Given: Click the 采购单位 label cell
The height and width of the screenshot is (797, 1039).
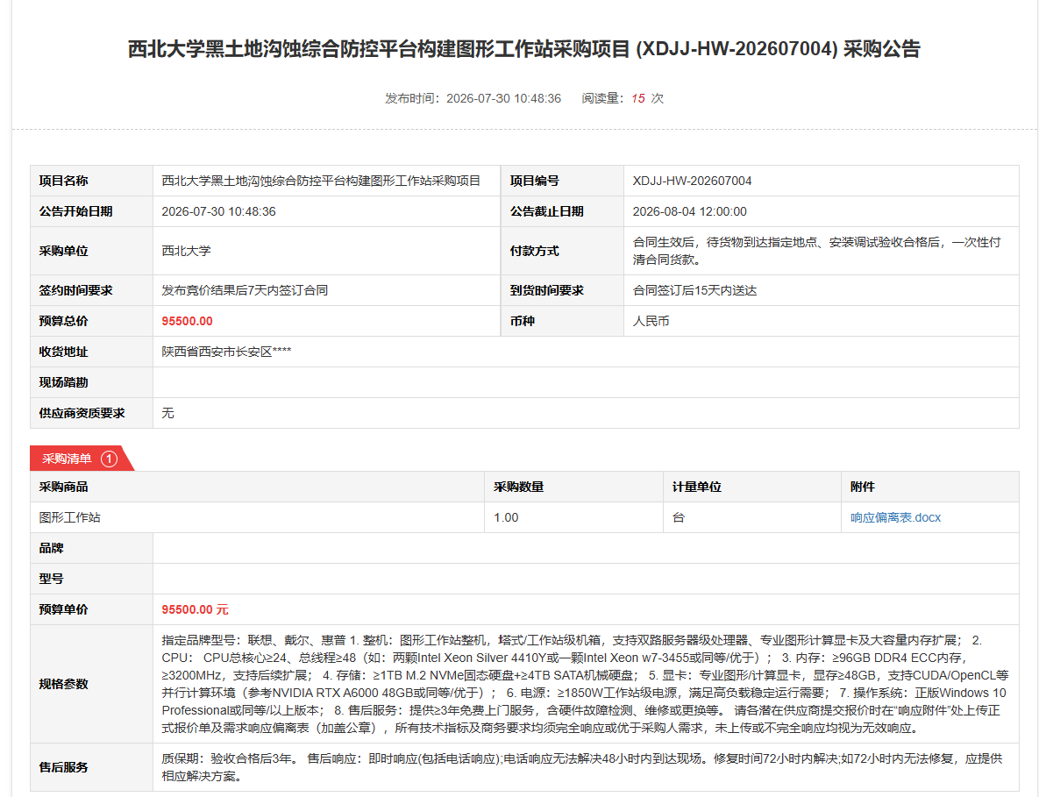Looking at the screenshot, I should point(91,251).
